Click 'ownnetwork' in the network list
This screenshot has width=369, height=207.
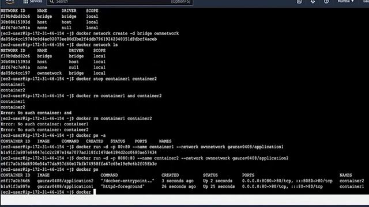(50, 73)
